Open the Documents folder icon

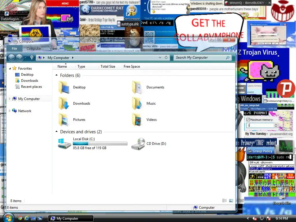click(137, 87)
